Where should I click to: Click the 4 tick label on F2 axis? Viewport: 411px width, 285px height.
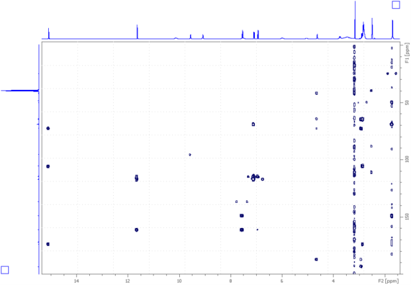(333, 281)
